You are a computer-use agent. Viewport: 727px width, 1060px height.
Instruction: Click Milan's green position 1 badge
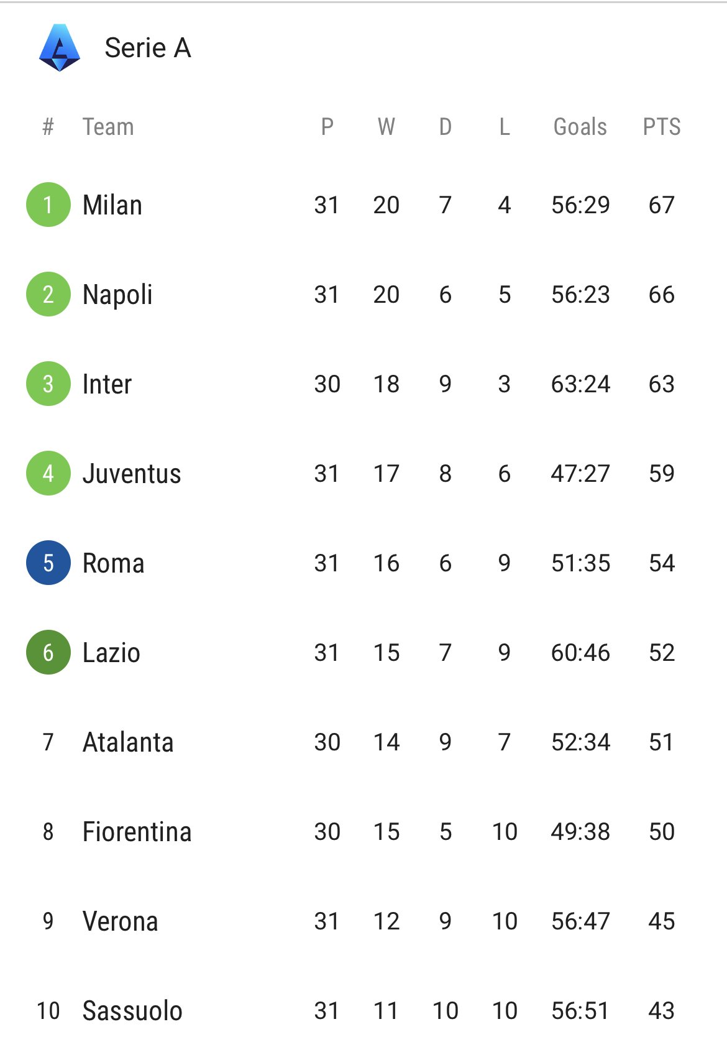point(48,205)
